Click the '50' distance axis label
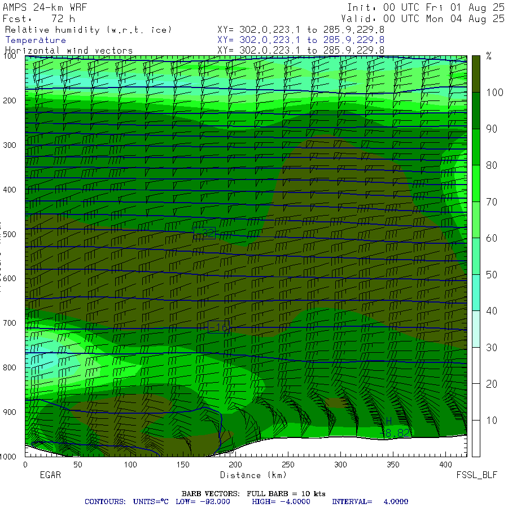508x508 pixels. 78,465
